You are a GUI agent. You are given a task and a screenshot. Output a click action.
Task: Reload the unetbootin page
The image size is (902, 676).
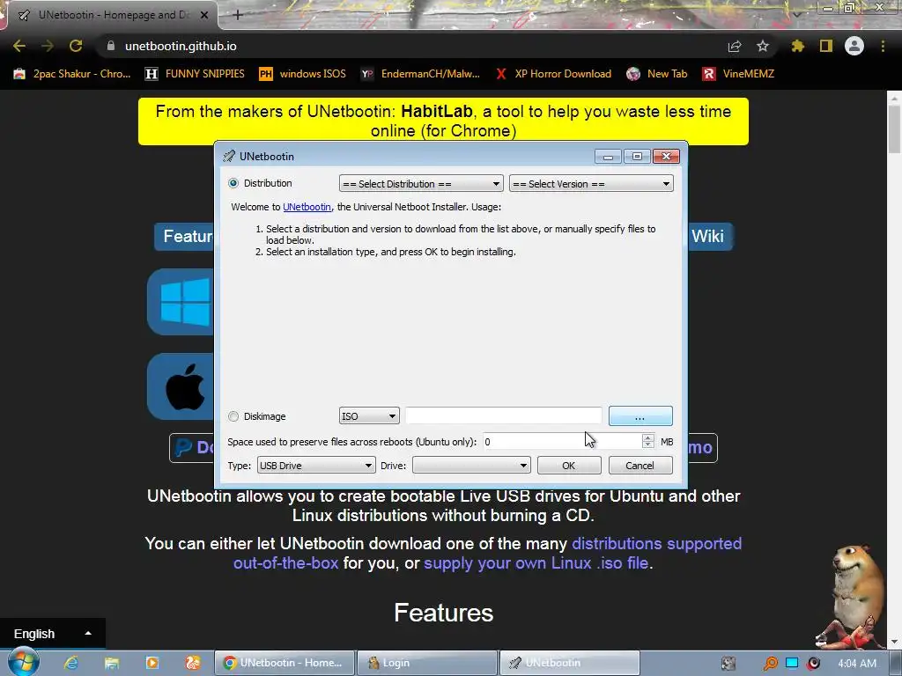[x=76, y=46]
